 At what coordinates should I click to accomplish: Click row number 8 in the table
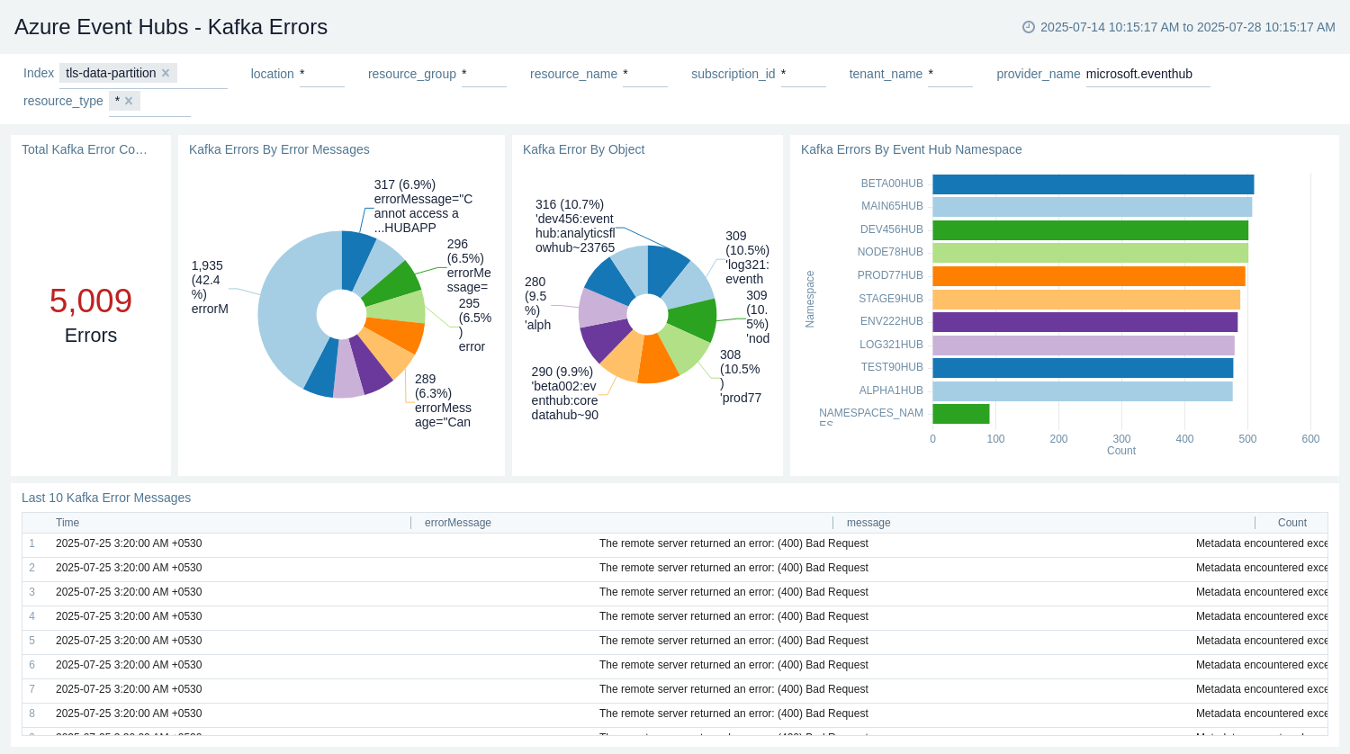[32, 714]
